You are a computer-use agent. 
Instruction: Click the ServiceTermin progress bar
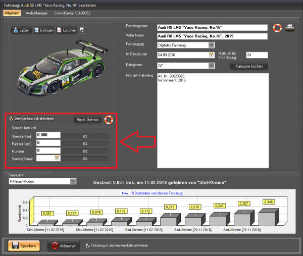click(x=85, y=159)
